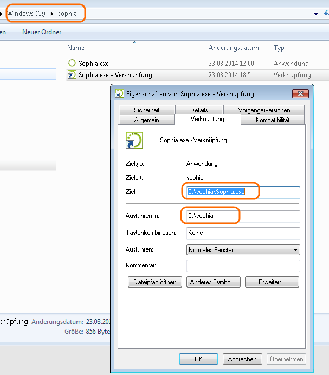Open the Vorgängerversionen tab
Image resolution: width=329 pixels, height=375 pixels.
(264, 110)
